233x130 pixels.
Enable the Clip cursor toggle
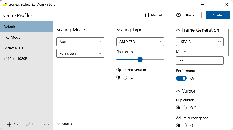tap(181, 108)
